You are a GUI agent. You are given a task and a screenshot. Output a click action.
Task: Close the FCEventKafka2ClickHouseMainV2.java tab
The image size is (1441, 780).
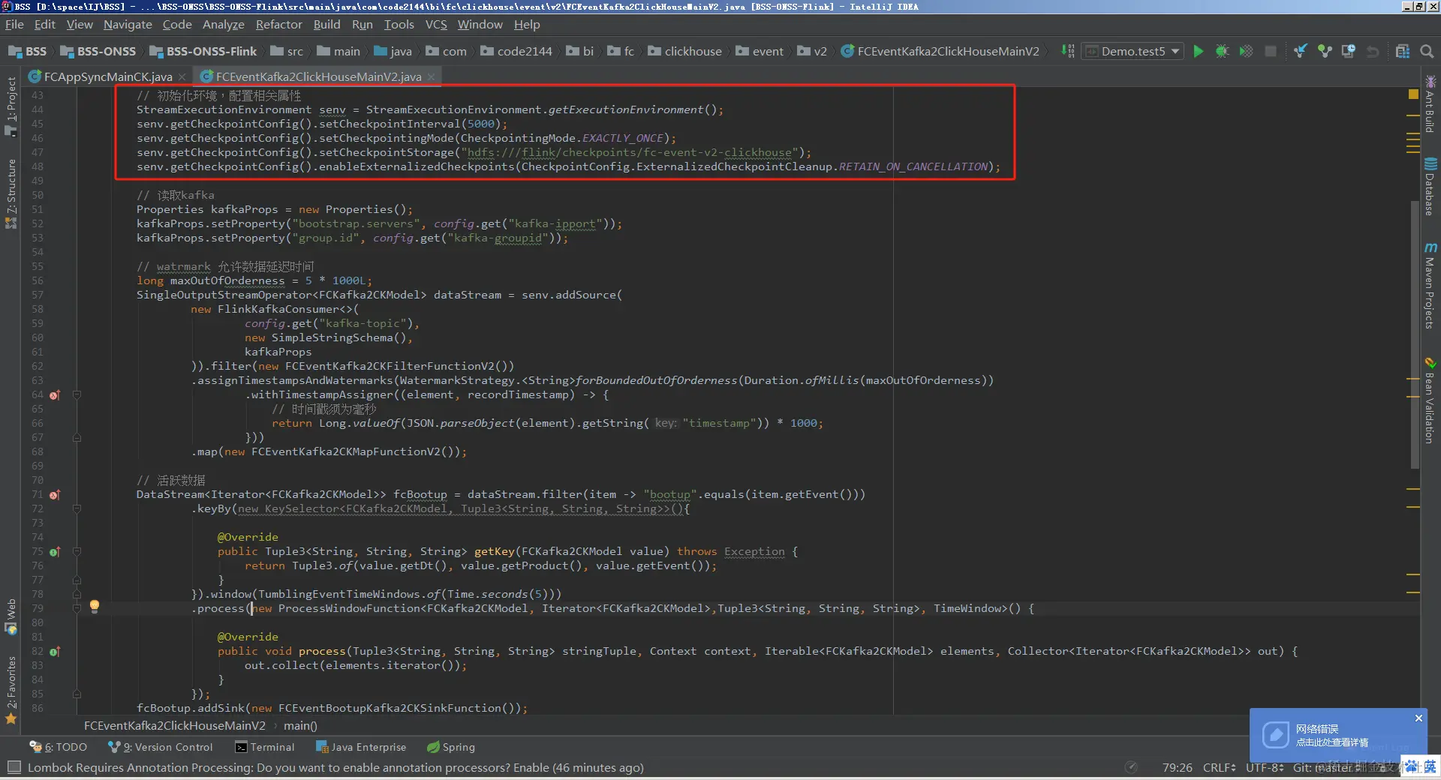point(431,76)
